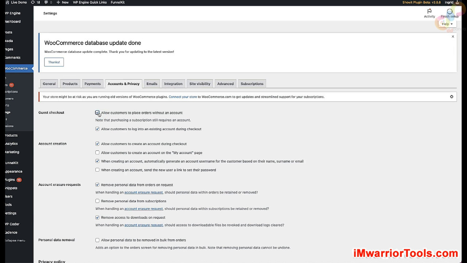Expand the Help dropdown
The height and width of the screenshot is (263, 467).
pos(447,24)
